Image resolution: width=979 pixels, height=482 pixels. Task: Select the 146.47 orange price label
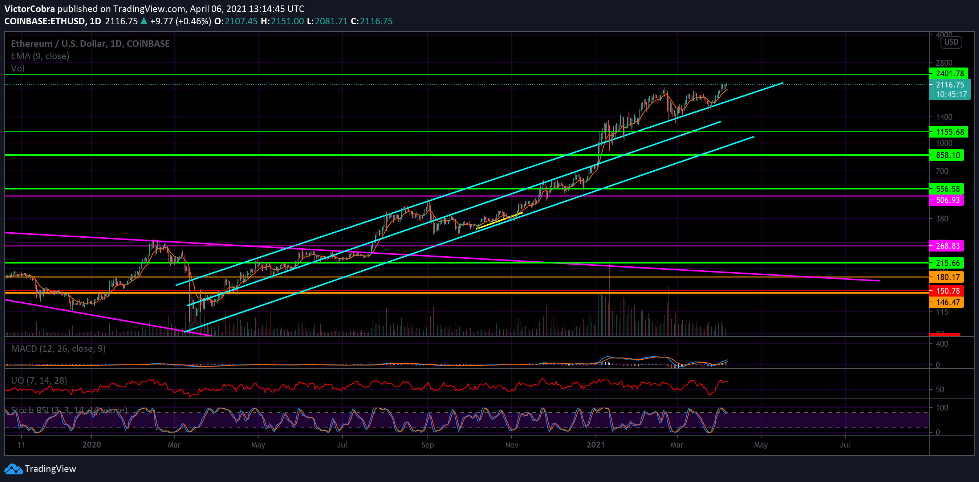[946, 302]
